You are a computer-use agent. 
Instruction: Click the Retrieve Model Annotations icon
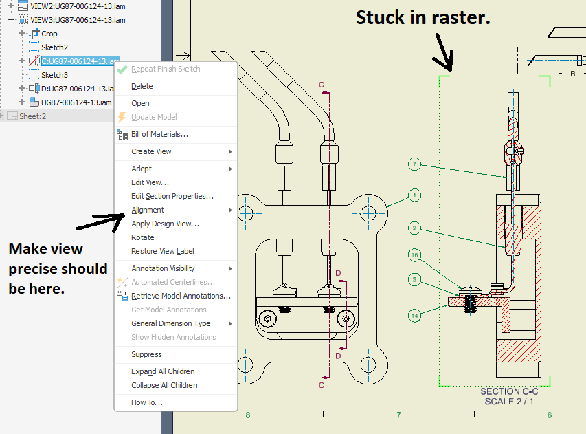[124, 296]
